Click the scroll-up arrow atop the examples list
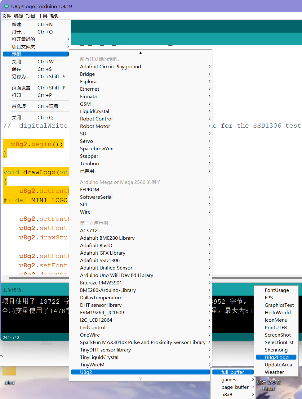This screenshot has width=302, height=399. 140,53
